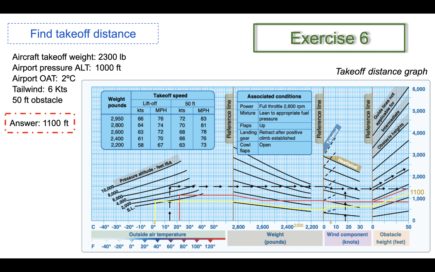Click the 1,000 value on distance axis

[x=419, y=199]
